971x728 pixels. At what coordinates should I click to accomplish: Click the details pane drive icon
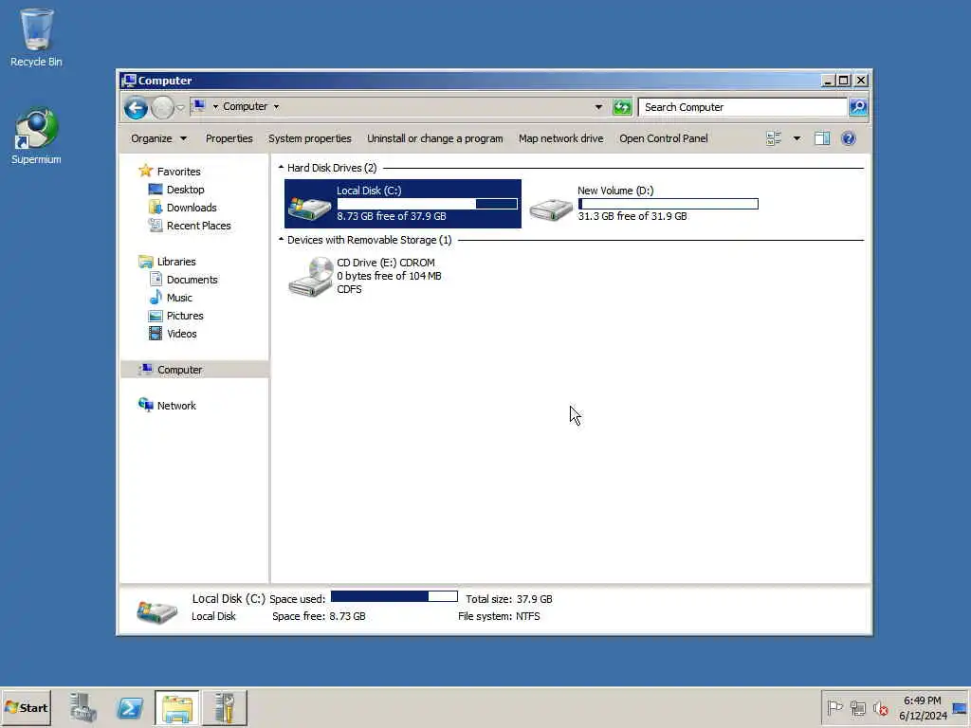tap(156, 611)
